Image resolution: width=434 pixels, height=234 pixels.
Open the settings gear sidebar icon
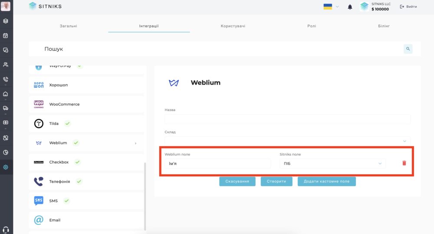click(6, 167)
